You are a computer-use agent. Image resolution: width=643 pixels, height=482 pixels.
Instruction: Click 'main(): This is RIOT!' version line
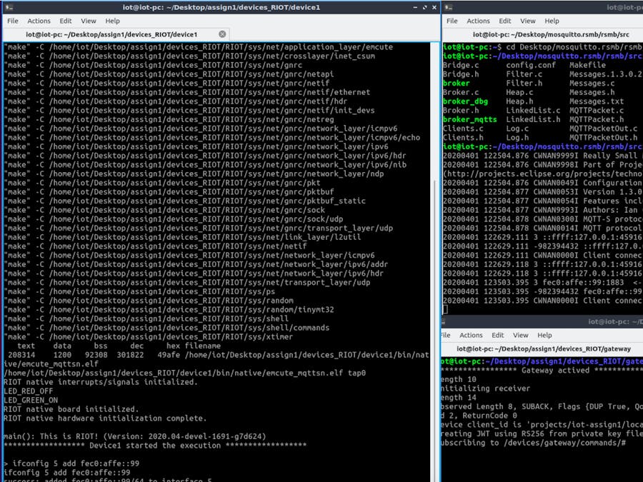(x=135, y=436)
